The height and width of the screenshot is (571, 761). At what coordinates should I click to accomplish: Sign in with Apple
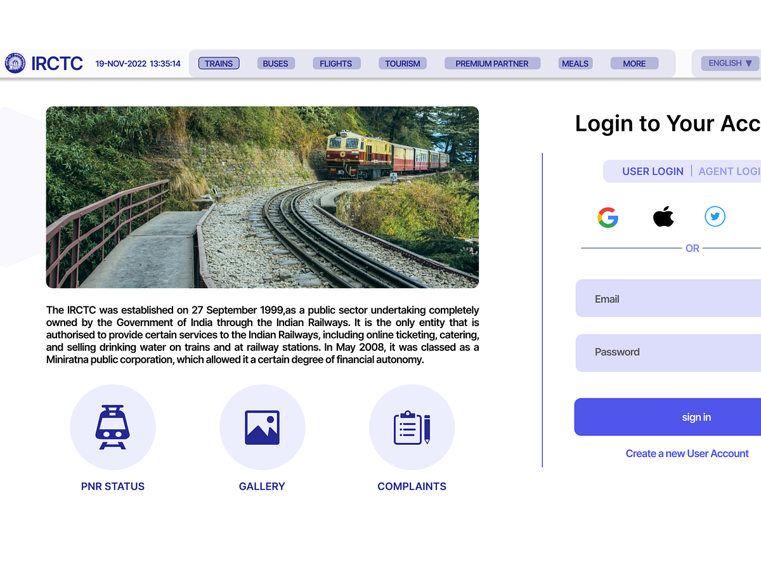(663, 216)
